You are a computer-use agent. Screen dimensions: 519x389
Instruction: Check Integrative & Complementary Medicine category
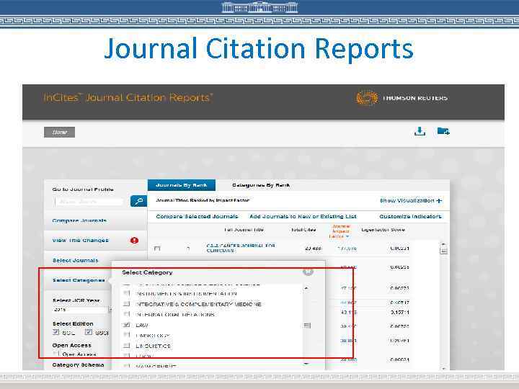126,304
